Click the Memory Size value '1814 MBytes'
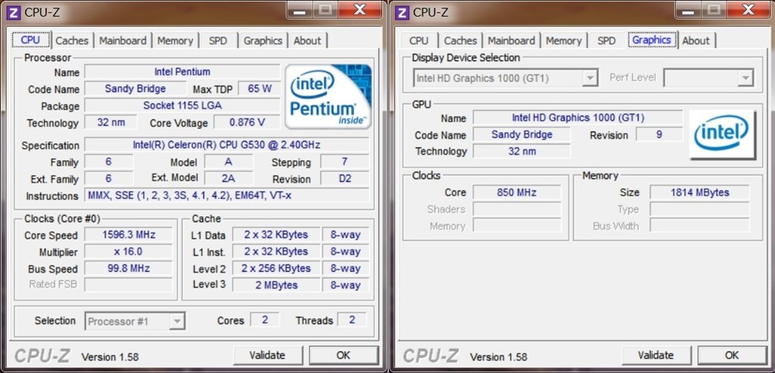Screen dimensions: 775x373 (x=699, y=192)
